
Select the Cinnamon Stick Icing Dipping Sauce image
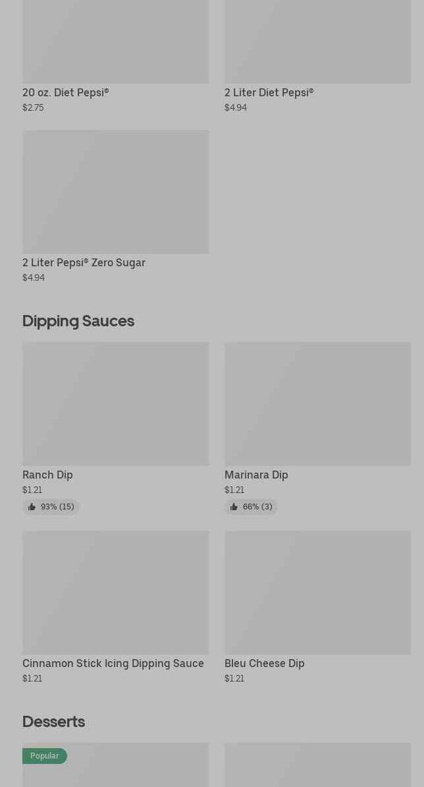[x=115, y=592]
